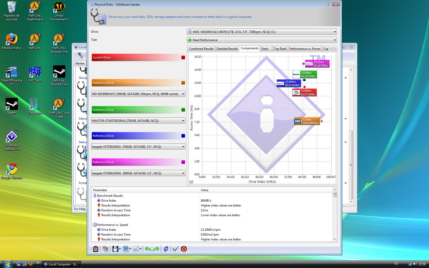Click the orange WD 100.504MB/s chart label
429x268 pixels.
pyautogui.click(x=307, y=121)
